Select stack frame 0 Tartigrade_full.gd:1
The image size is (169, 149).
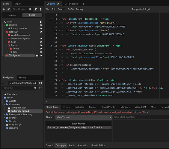coord(79,128)
